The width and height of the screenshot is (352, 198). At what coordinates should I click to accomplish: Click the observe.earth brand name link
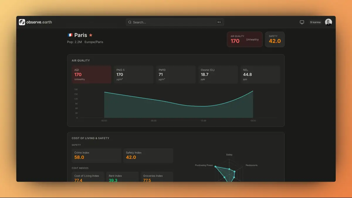pyautogui.click(x=39, y=22)
